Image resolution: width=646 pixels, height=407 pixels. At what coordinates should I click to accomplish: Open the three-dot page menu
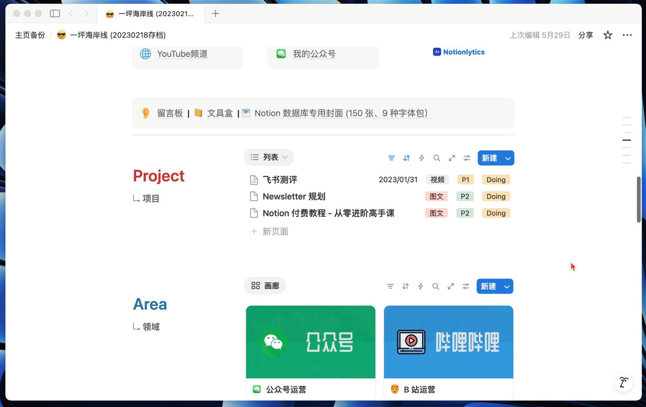627,35
